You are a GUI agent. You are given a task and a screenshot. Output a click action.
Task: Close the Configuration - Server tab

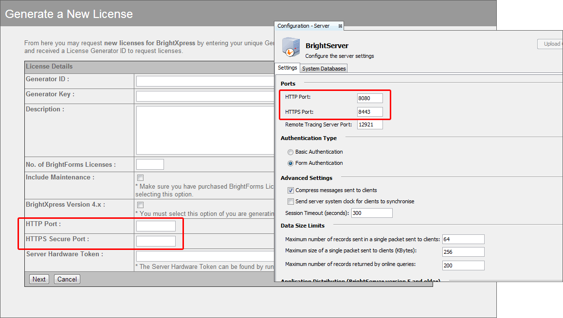(x=340, y=26)
